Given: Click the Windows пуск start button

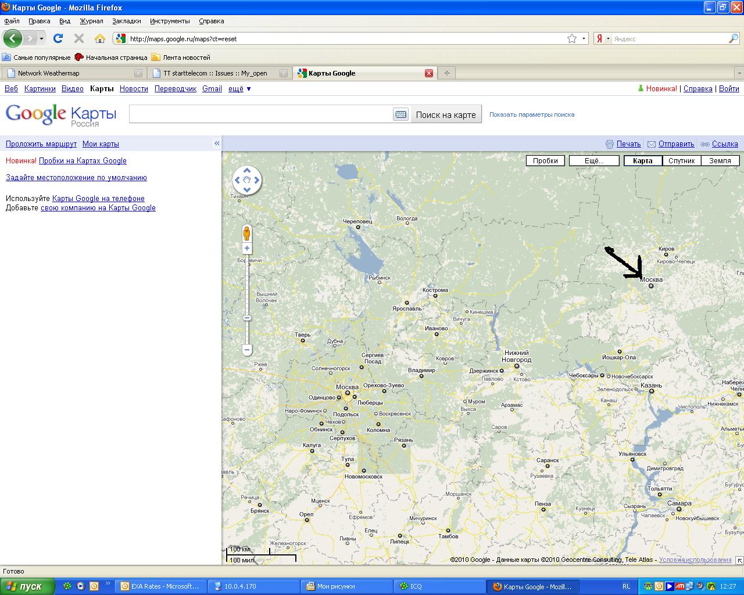Looking at the screenshot, I should point(27,586).
